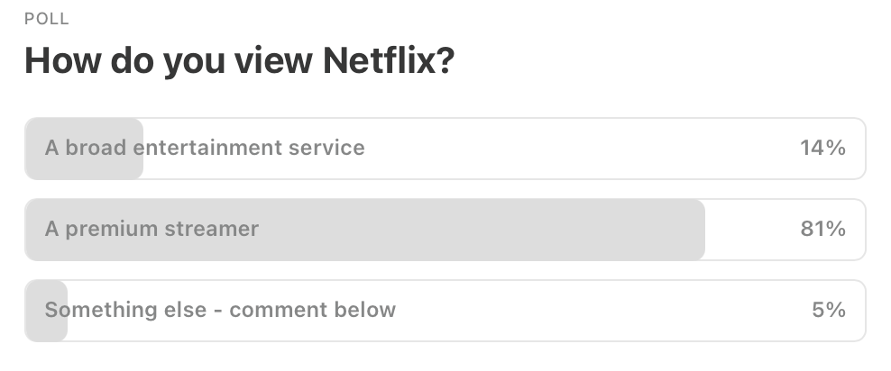Click the "How do you view Netflix?" heading

(x=239, y=60)
